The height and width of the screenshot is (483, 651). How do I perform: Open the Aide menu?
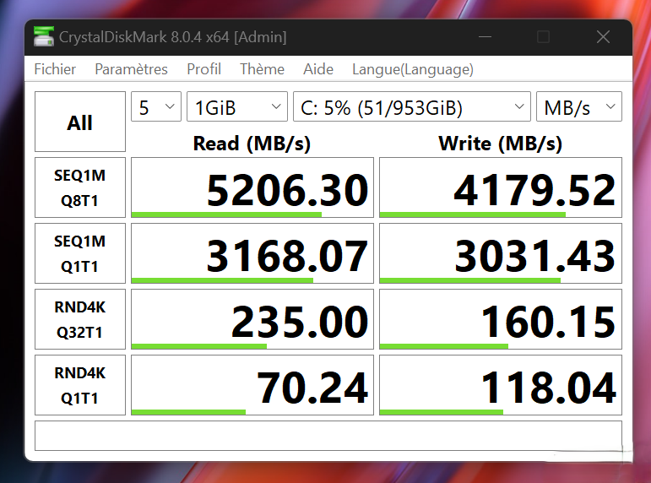click(318, 69)
